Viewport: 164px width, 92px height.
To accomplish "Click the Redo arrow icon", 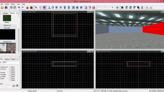I will [x=23, y=8].
